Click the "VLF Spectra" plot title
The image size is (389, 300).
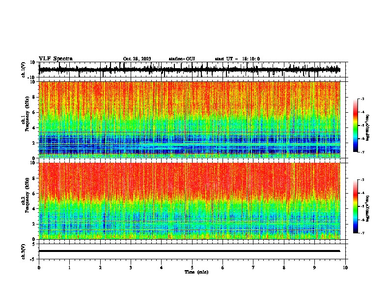click(x=56, y=59)
